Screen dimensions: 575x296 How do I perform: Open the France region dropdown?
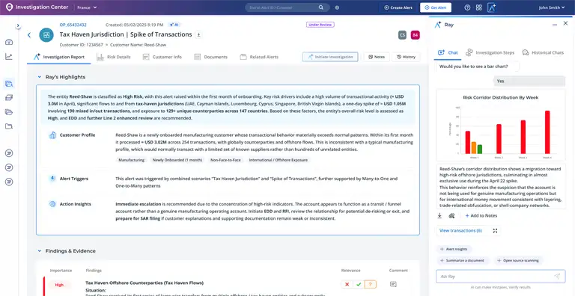[87, 7]
